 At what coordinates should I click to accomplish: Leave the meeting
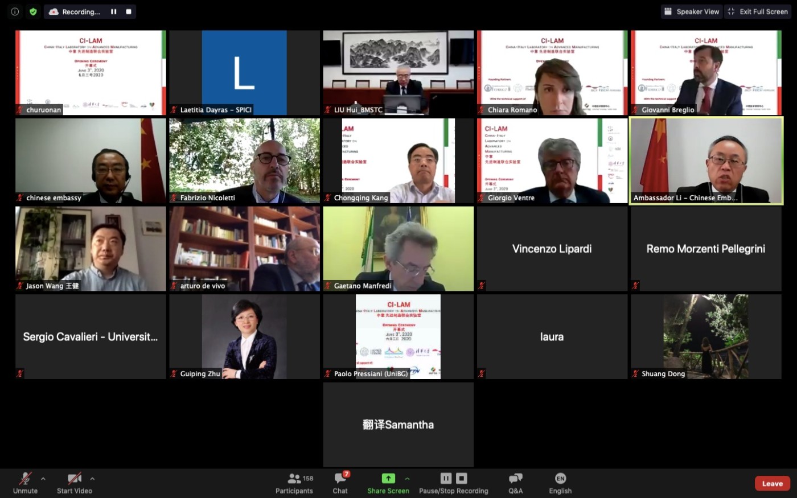(773, 483)
